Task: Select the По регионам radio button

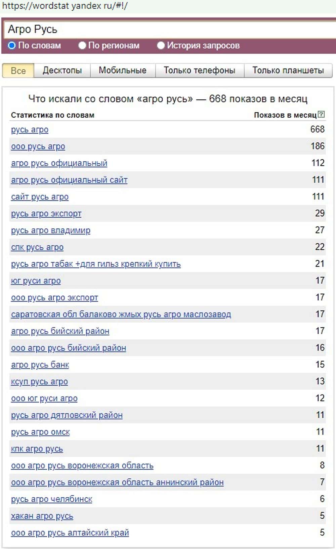Action: coord(82,45)
